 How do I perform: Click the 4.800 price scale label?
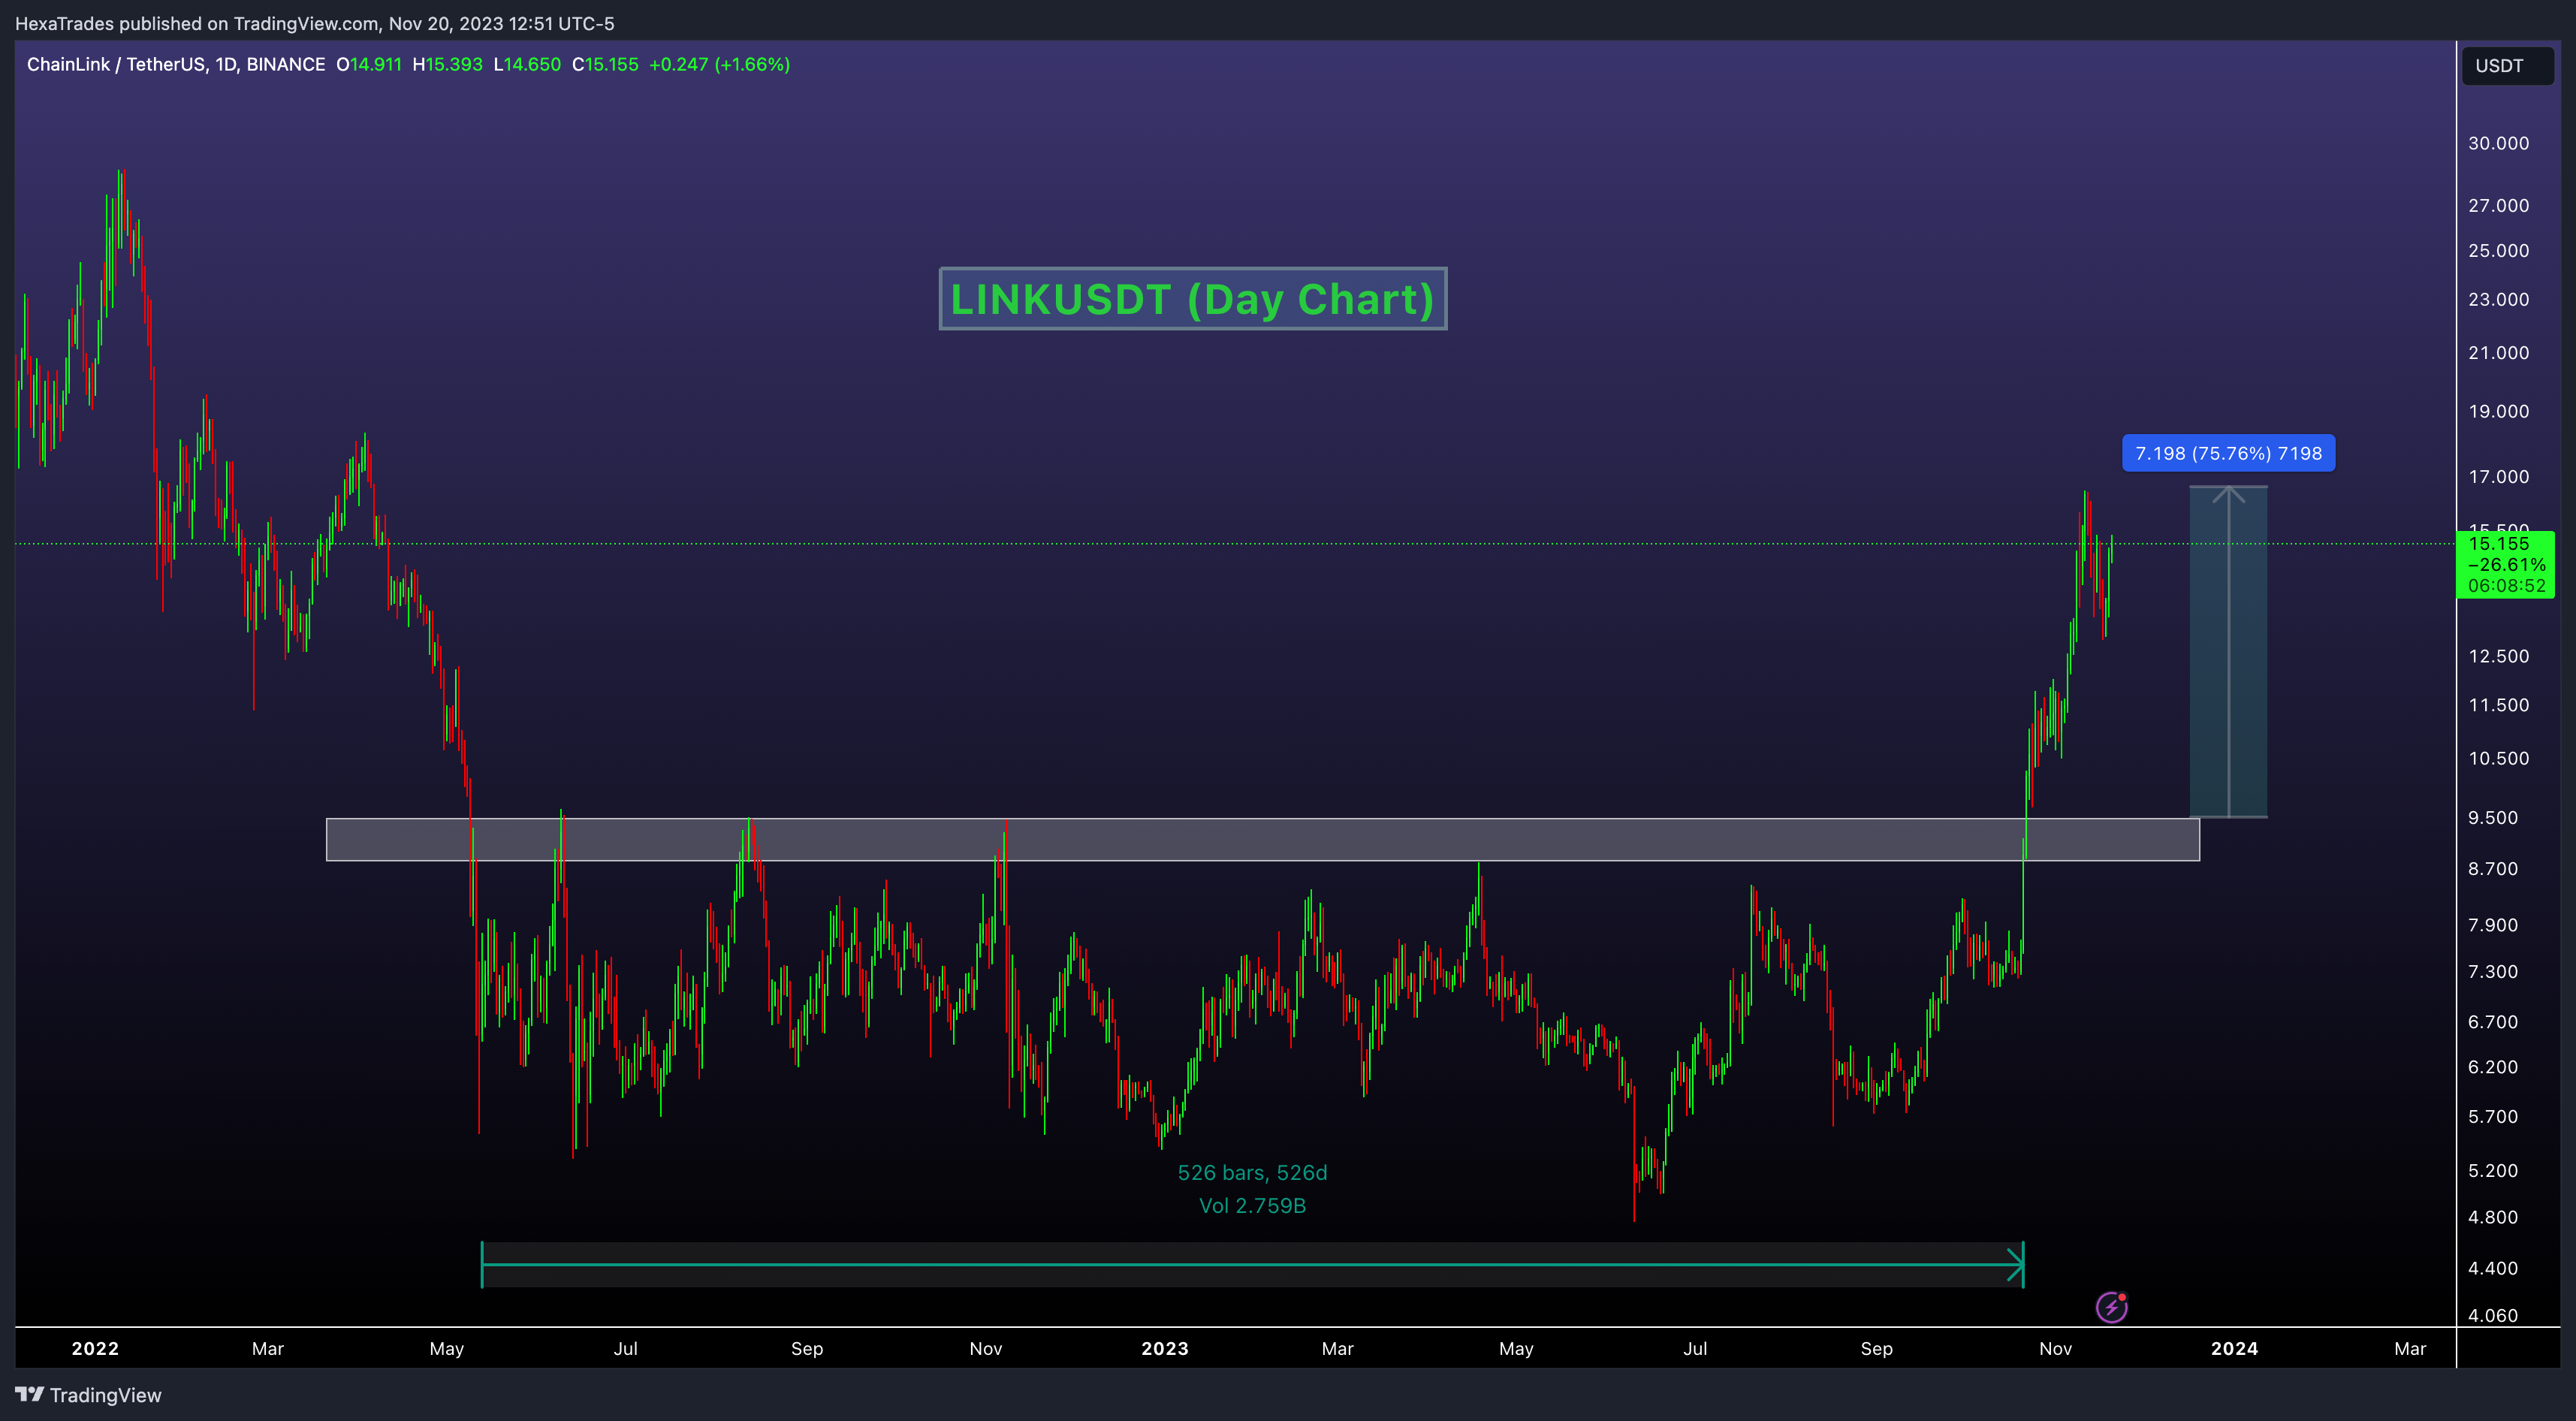[x=2493, y=1217]
